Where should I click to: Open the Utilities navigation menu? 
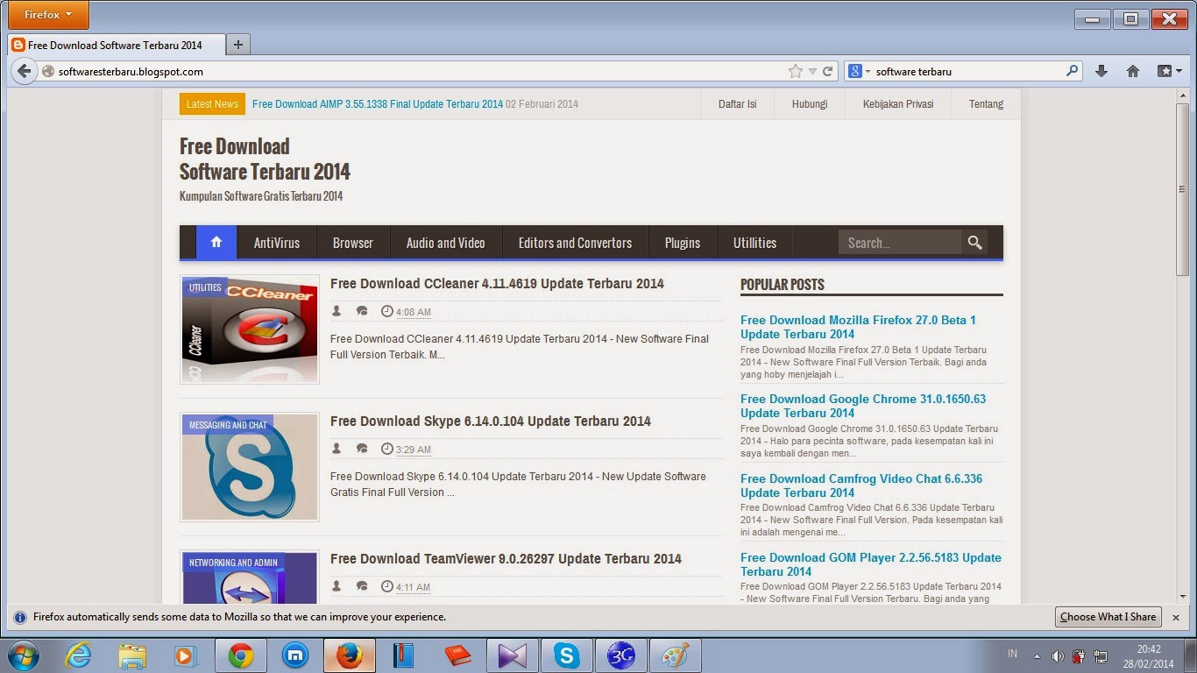pyautogui.click(x=754, y=242)
